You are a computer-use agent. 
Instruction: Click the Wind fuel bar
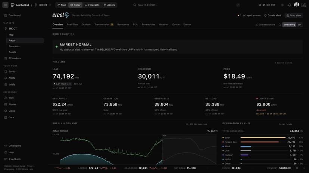(x=246, y=146)
